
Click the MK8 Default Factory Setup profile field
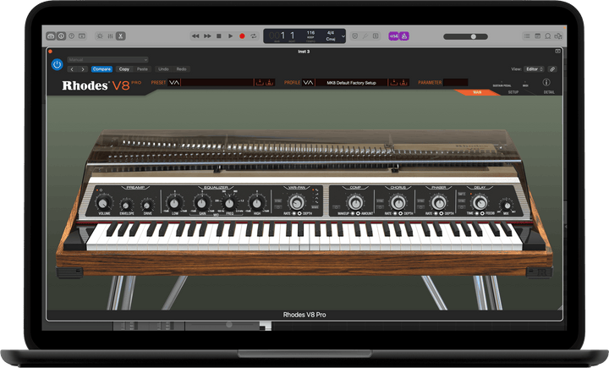coord(351,82)
